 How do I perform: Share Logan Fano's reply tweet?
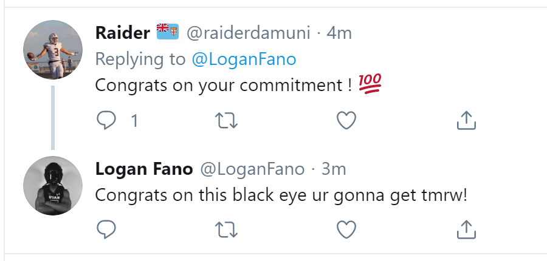pyautogui.click(x=466, y=229)
